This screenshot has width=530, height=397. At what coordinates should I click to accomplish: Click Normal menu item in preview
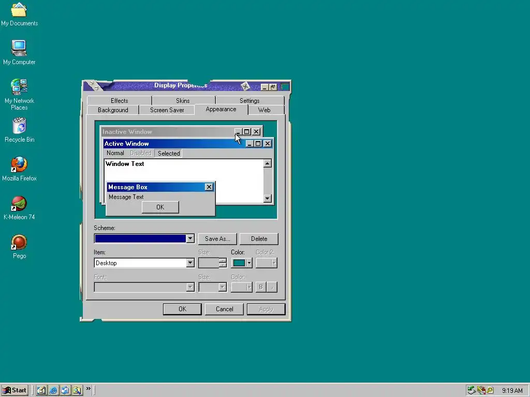(115, 153)
